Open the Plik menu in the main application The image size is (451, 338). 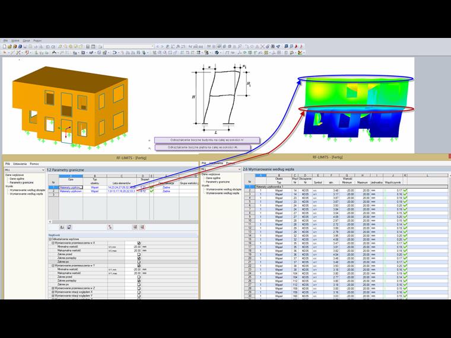pyautogui.click(x=5, y=40)
